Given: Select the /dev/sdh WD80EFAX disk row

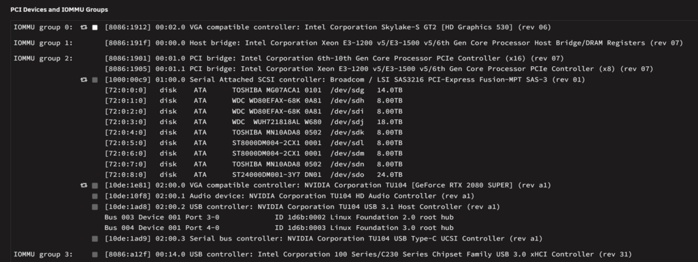Looking at the screenshot, I should (253, 101).
